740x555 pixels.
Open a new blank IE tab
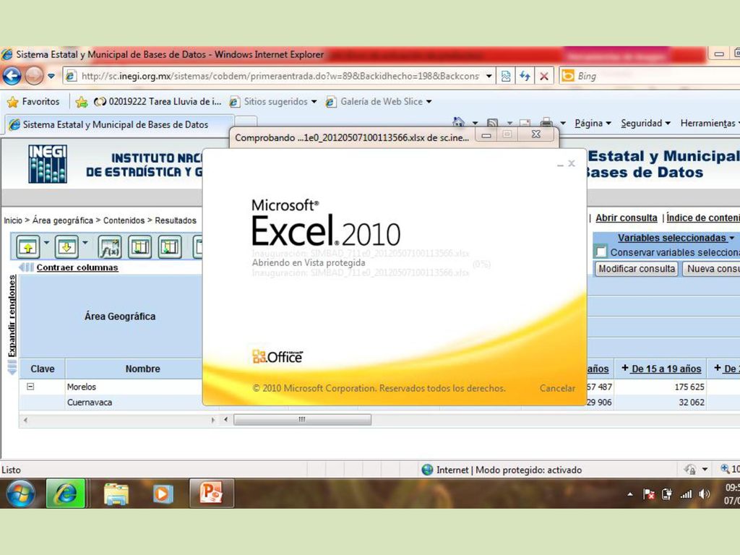(x=246, y=121)
